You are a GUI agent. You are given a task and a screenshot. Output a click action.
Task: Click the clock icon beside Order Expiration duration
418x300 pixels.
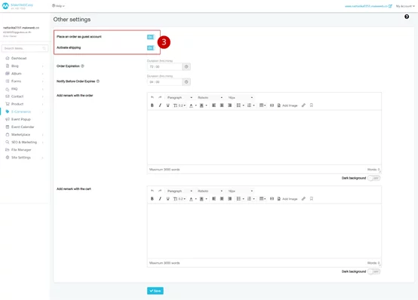pos(186,66)
